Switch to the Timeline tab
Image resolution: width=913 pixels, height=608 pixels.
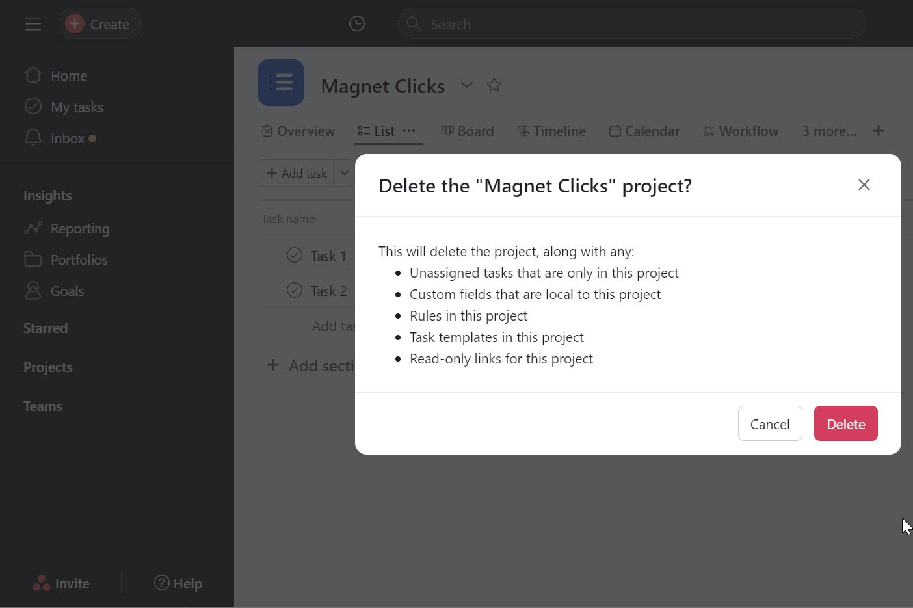pyautogui.click(x=552, y=131)
